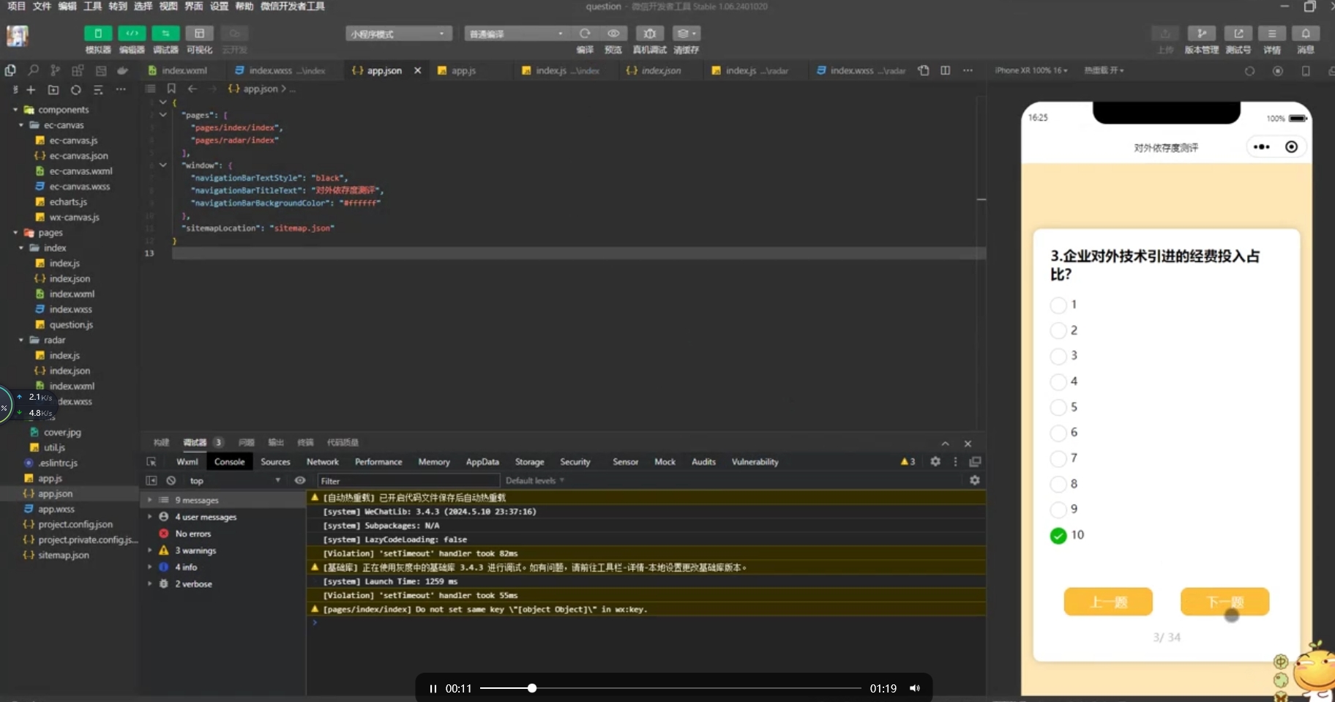Pause the video playback
This screenshot has height=702, width=1335.
point(433,688)
